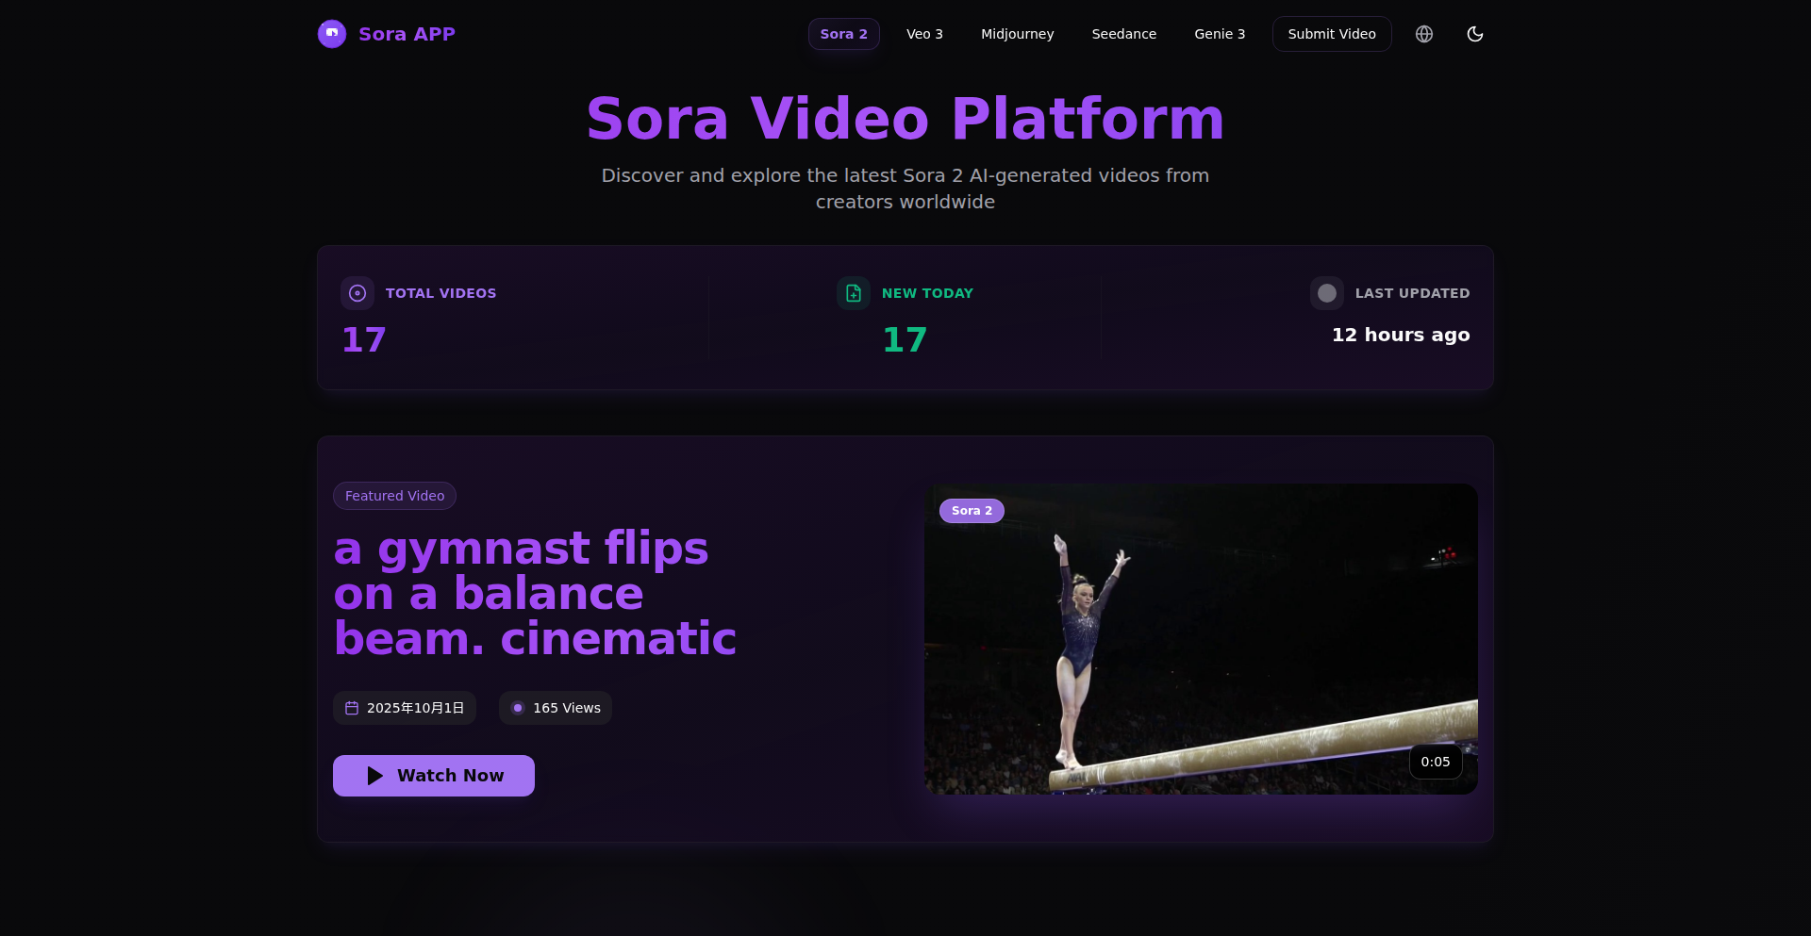Click the calendar icon beside the date
1811x936 pixels.
coord(352,708)
